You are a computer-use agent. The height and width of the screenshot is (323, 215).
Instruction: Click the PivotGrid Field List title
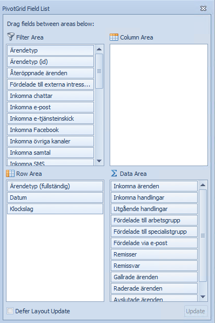26,9
